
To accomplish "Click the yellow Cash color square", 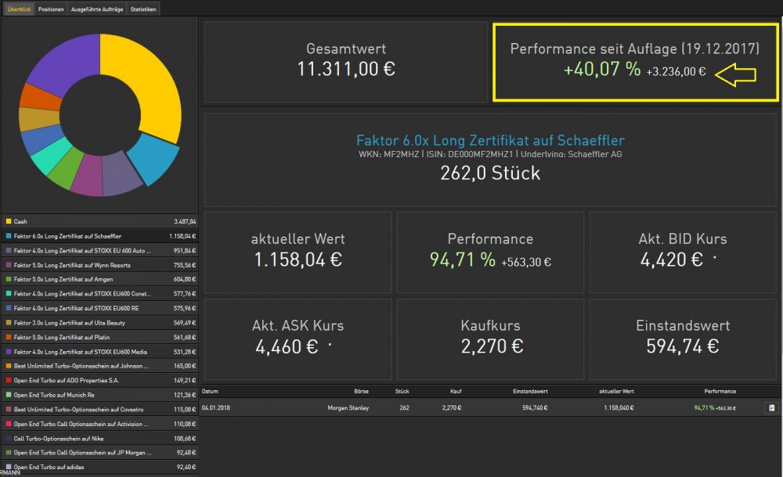I will pos(8,221).
